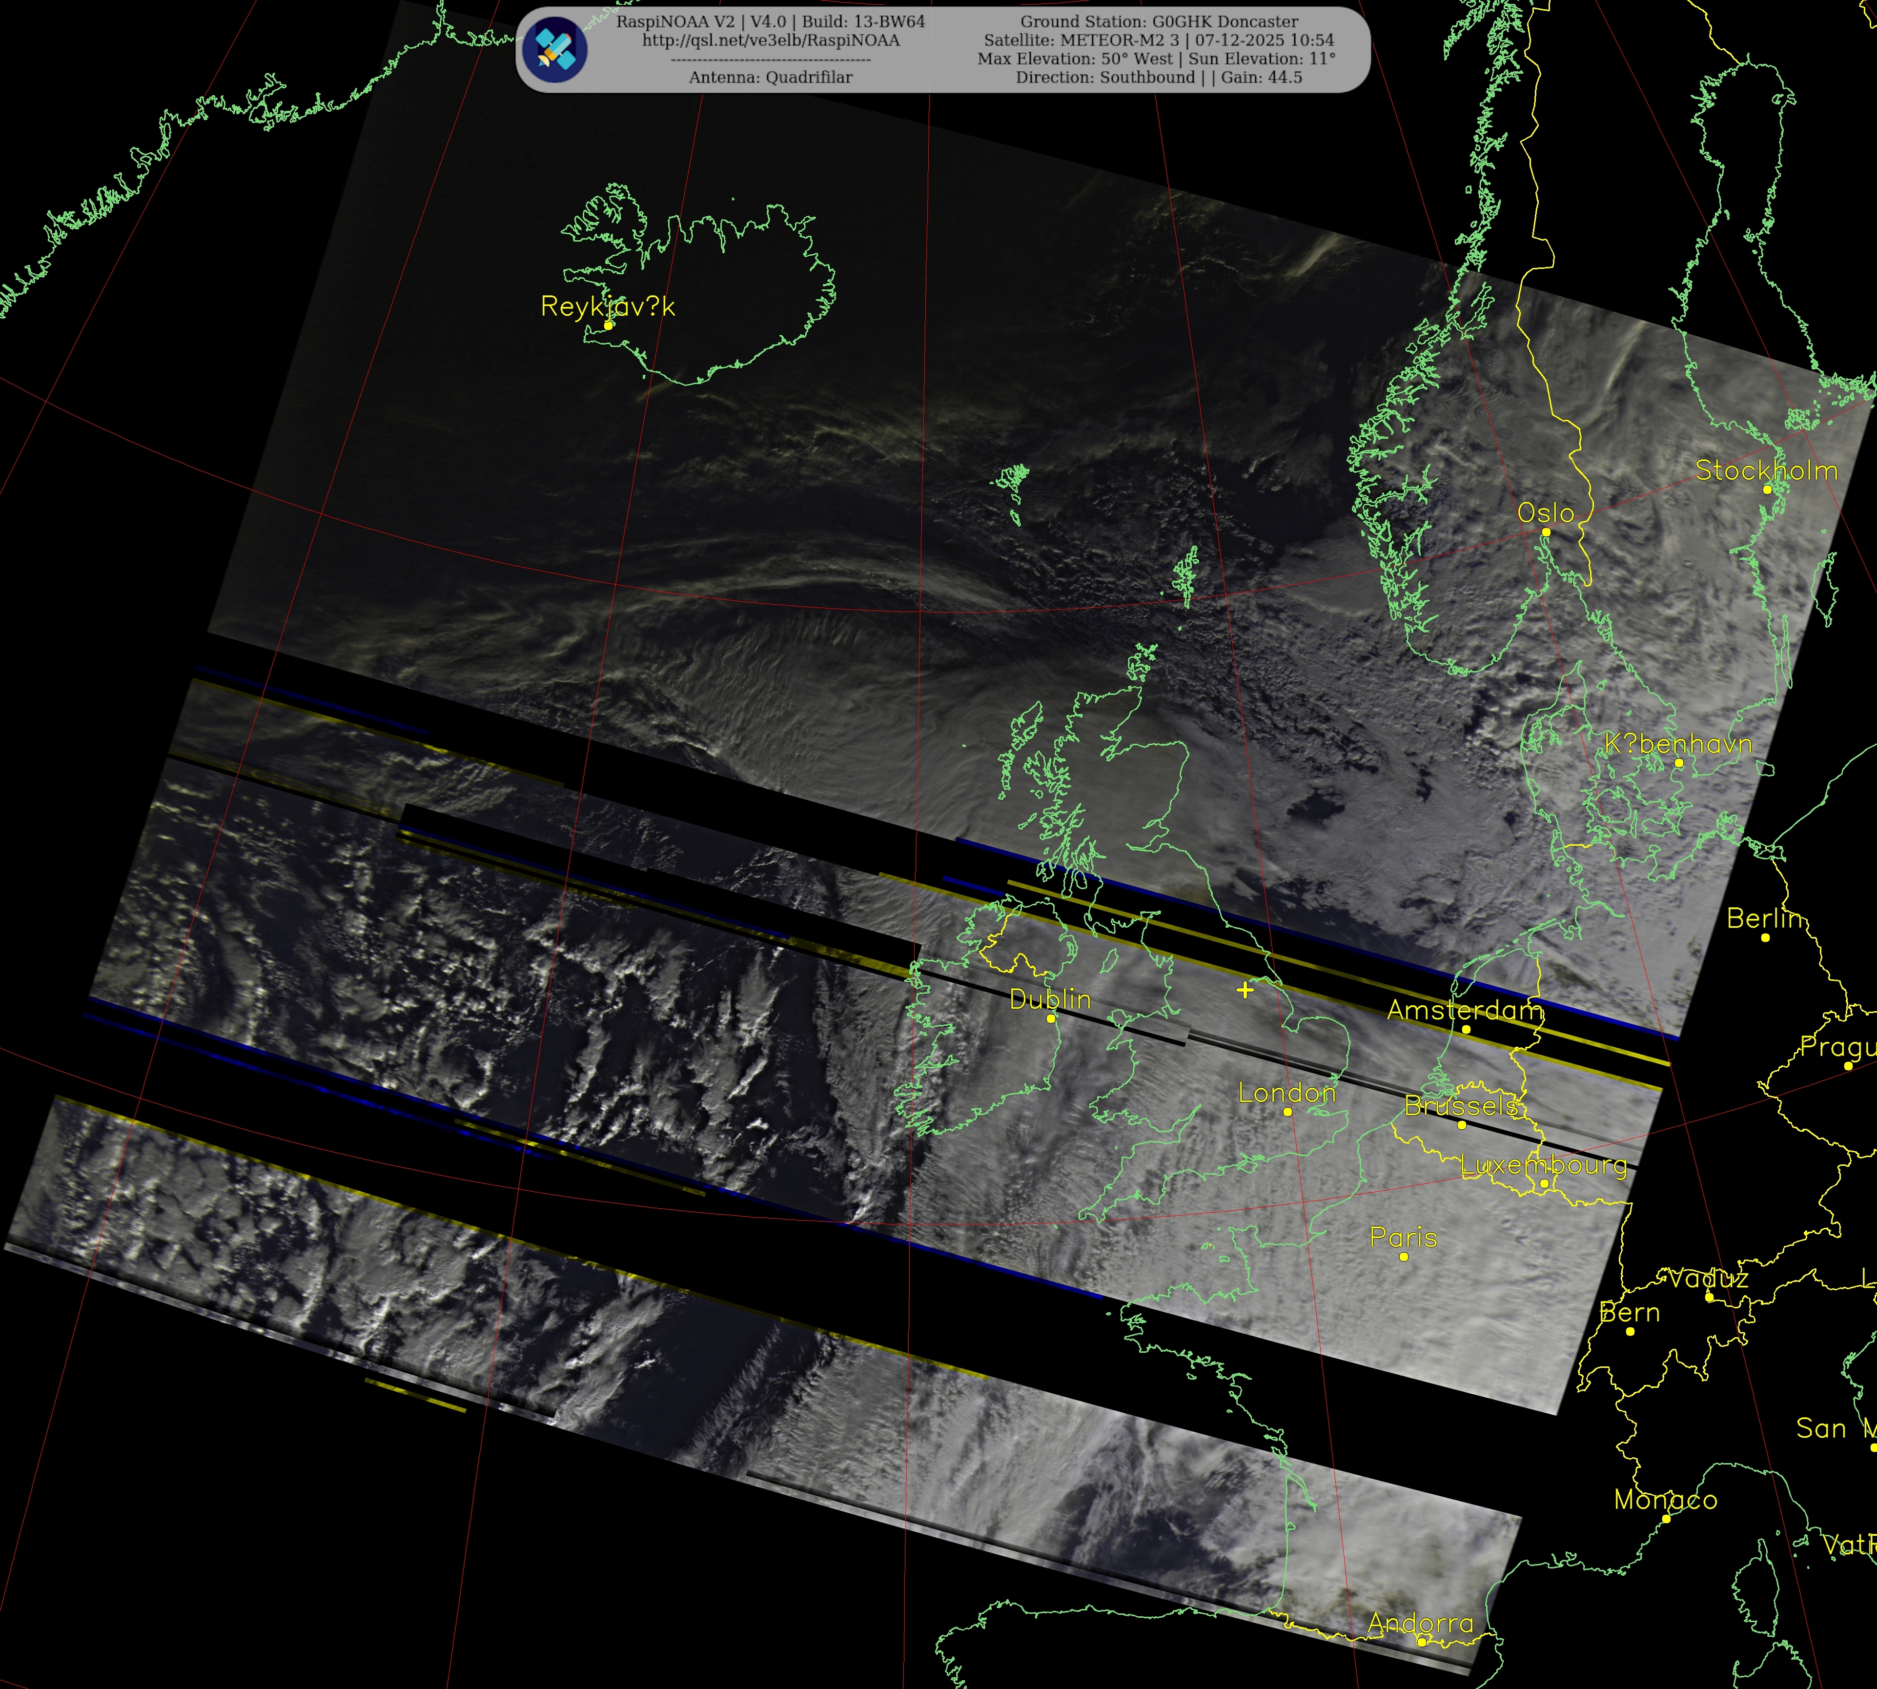Click the Antenna Quadrifilar text
Image resolution: width=1877 pixels, height=1689 pixels.
click(x=770, y=77)
